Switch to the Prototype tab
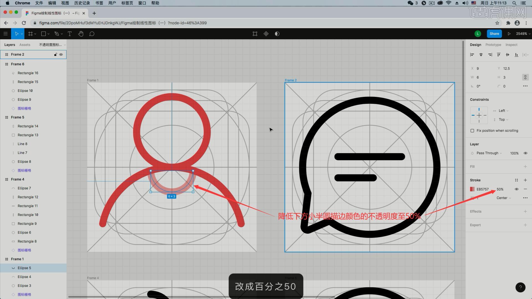The height and width of the screenshot is (299, 532). pyautogui.click(x=493, y=45)
